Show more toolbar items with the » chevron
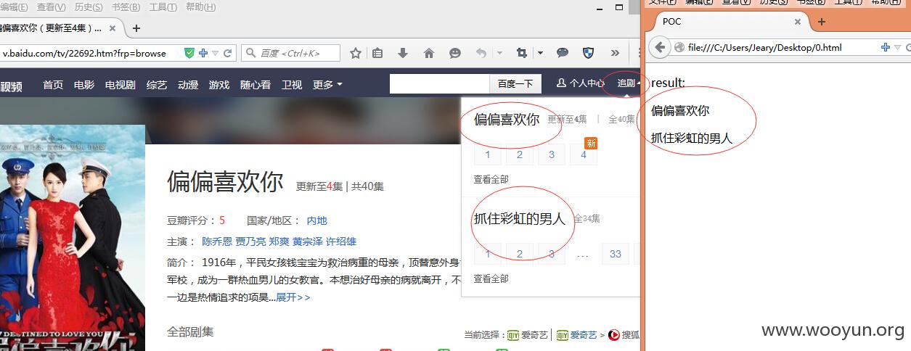Viewport: 911px width, 351px height. tap(615, 53)
